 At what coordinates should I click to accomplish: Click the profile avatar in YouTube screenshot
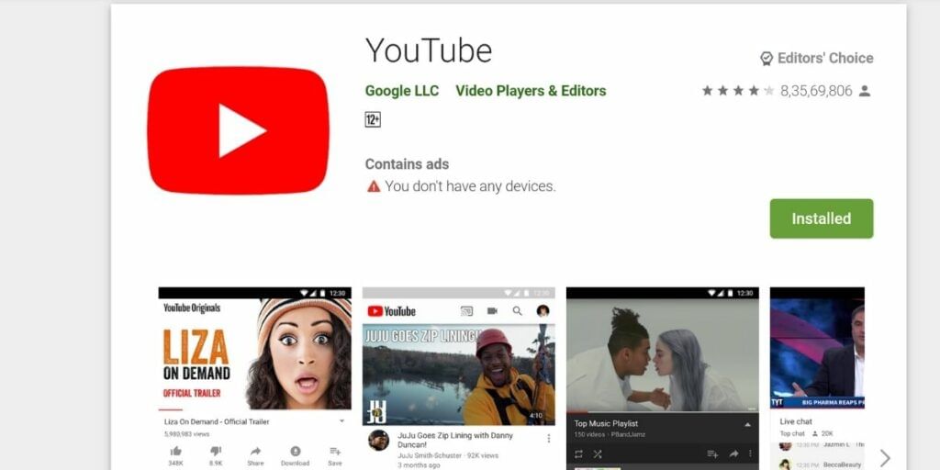pyautogui.click(x=543, y=311)
